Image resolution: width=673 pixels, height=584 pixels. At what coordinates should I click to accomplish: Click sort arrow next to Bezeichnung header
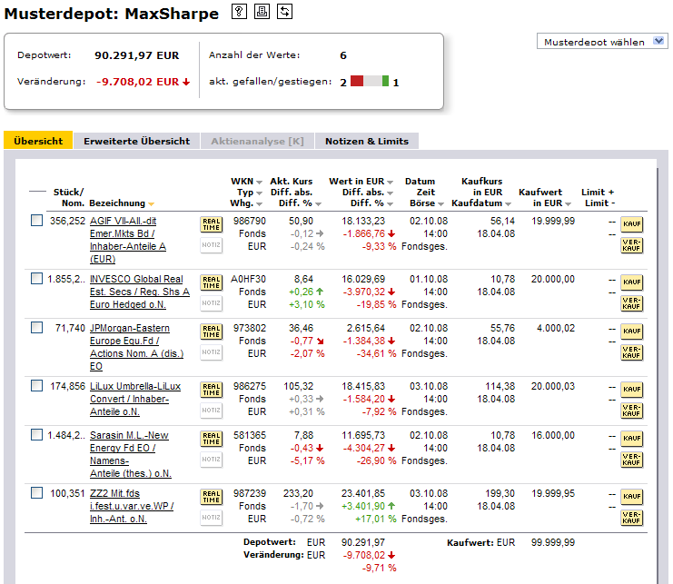point(152,203)
